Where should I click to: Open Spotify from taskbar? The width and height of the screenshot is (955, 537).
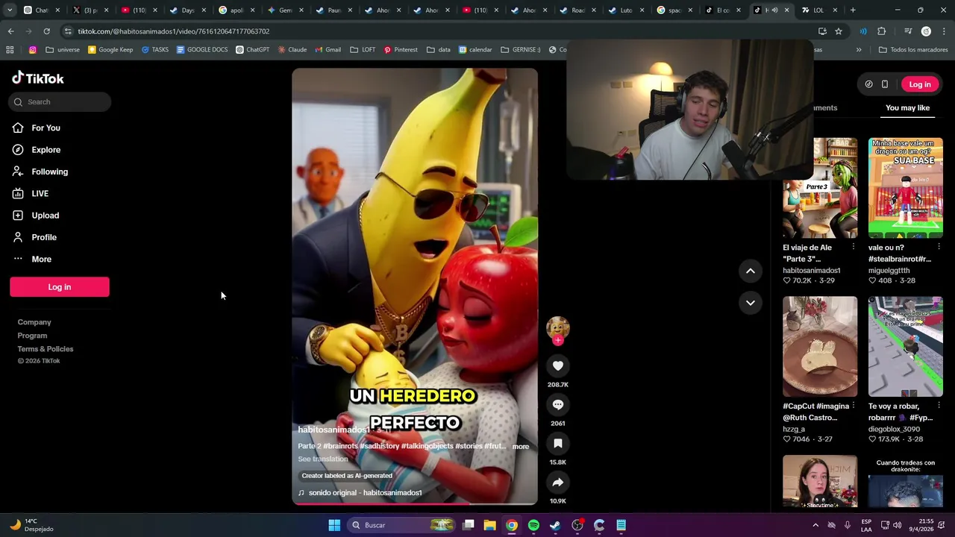(533, 525)
